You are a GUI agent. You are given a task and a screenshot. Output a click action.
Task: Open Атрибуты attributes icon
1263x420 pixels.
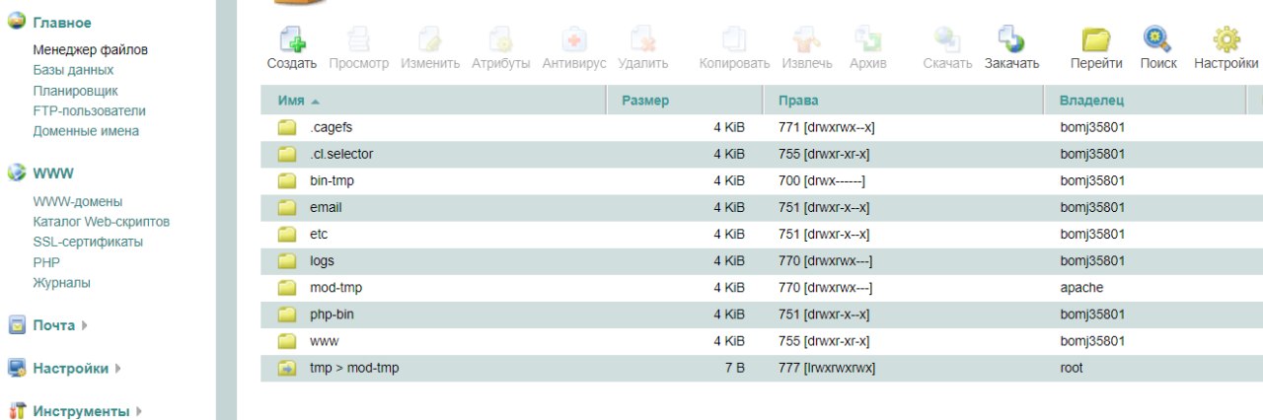pyautogui.click(x=501, y=39)
